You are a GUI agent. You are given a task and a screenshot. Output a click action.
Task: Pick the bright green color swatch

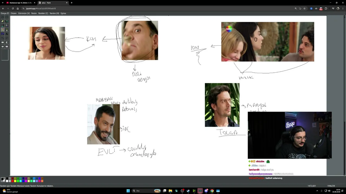[x=18, y=181]
